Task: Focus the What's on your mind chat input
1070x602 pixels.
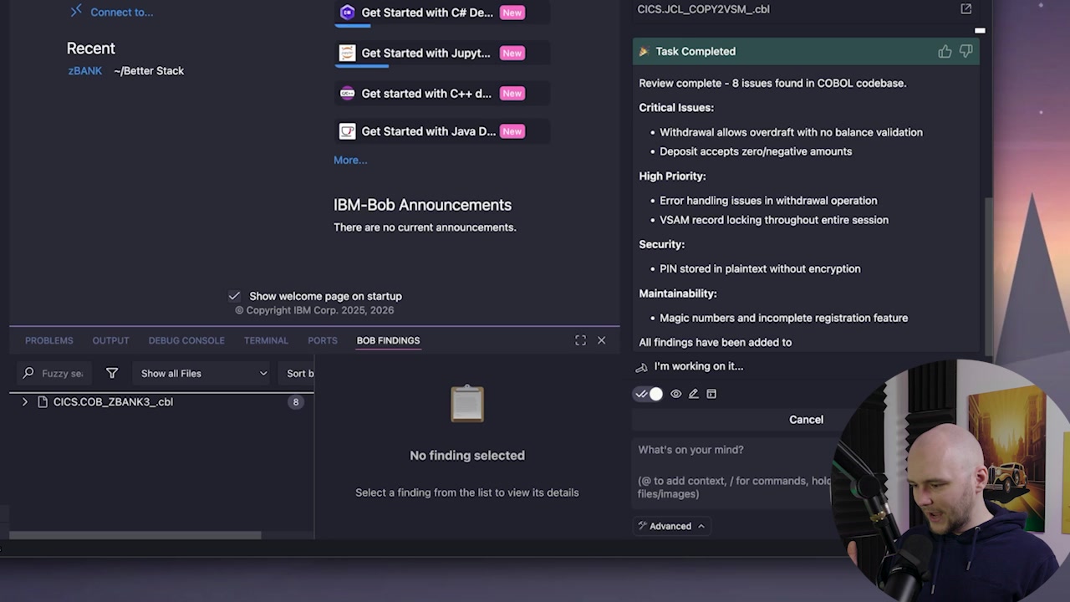Action: pos(736,472)
